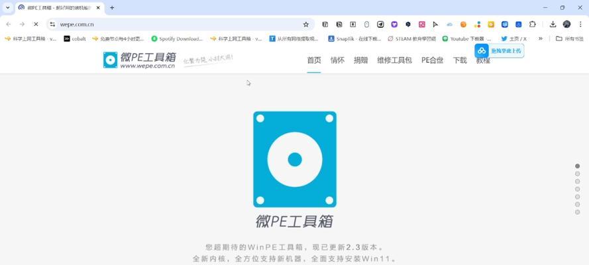Open the dark hexagon extension icon
This screenshot has height=265, width=589.
408,25
